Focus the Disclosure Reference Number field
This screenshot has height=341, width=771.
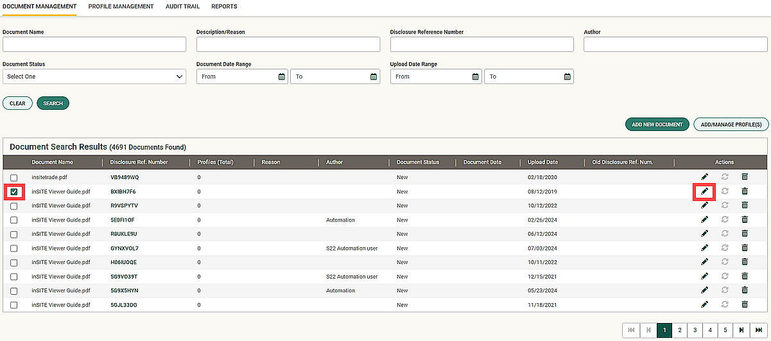pos(481,44)
